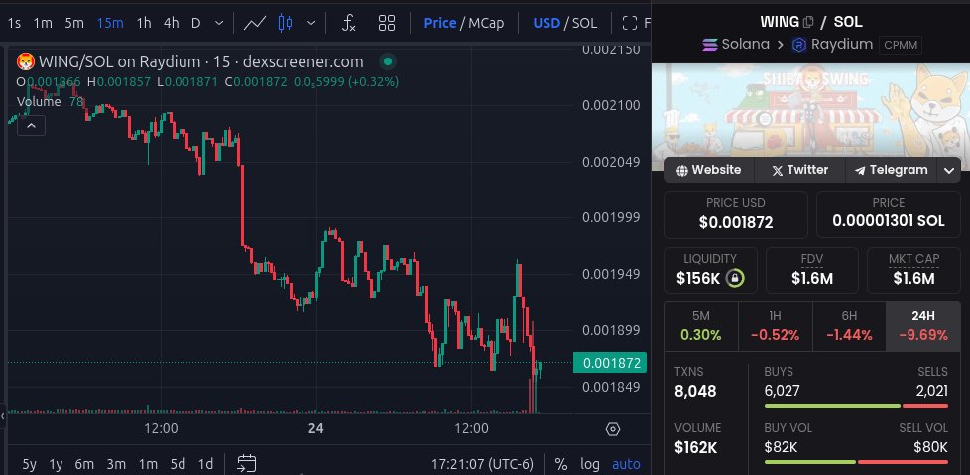Click the green market status dot

[388, 61]
